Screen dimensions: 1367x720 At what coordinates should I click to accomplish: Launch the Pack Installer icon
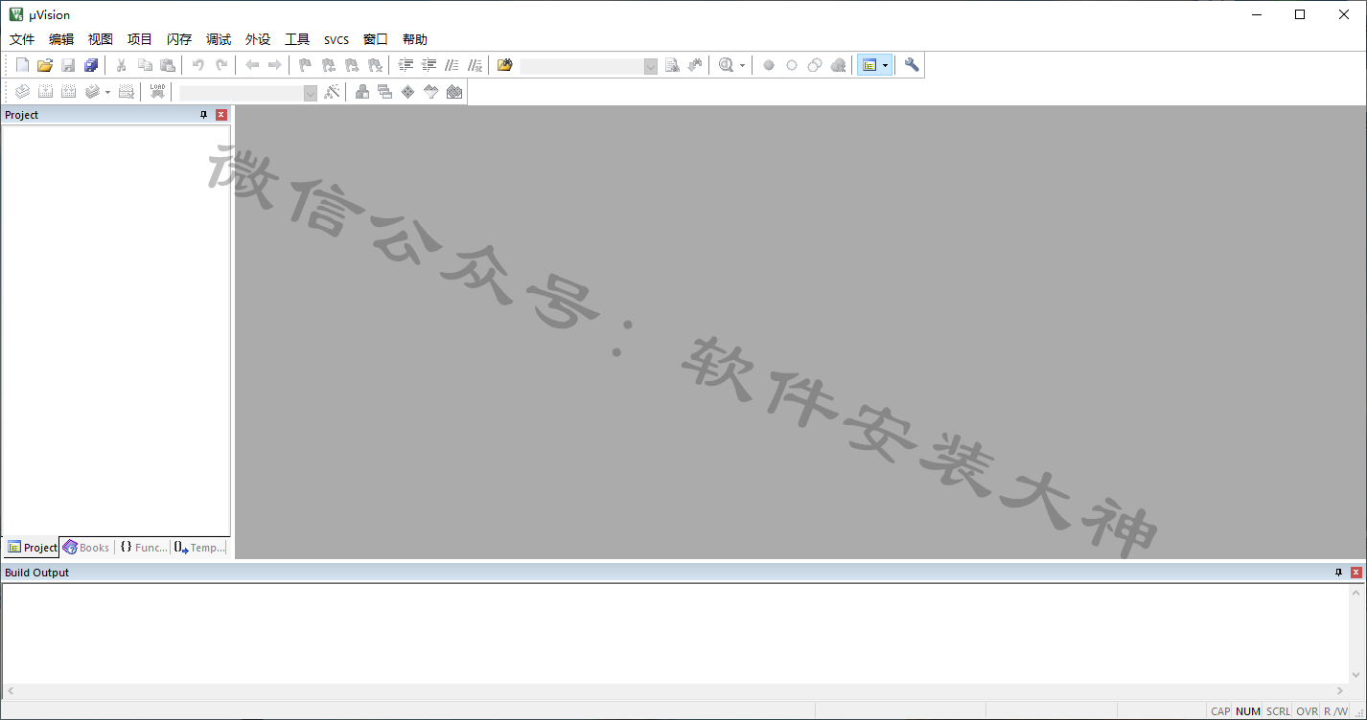click(454, 92)
